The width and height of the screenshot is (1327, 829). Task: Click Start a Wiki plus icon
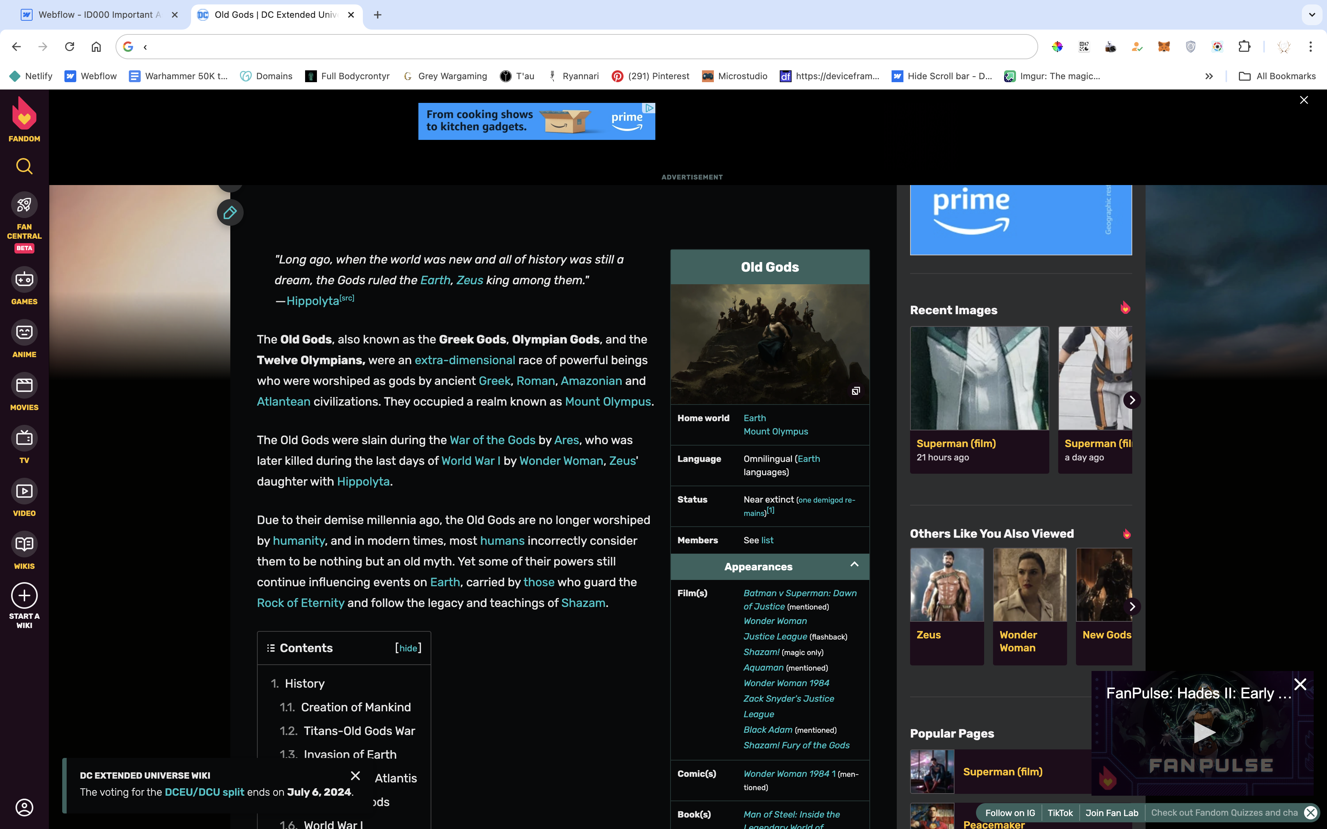click(x=24, y=596)
